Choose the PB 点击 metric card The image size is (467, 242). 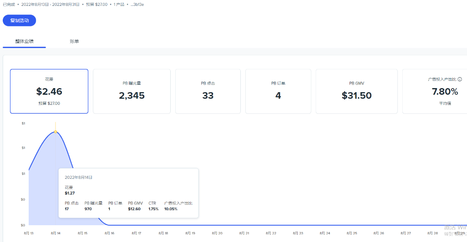(x=208, y=91)
